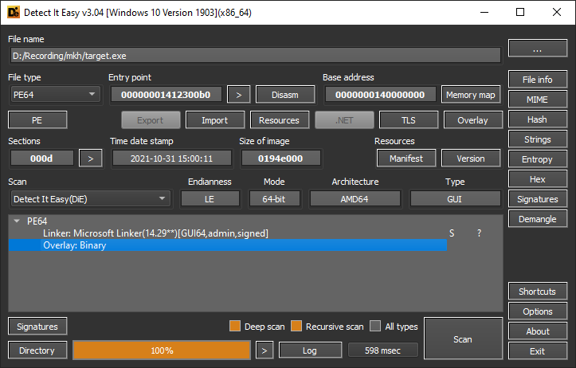
Task: Enable the All types checkbox
Action: tap(375, 327)
